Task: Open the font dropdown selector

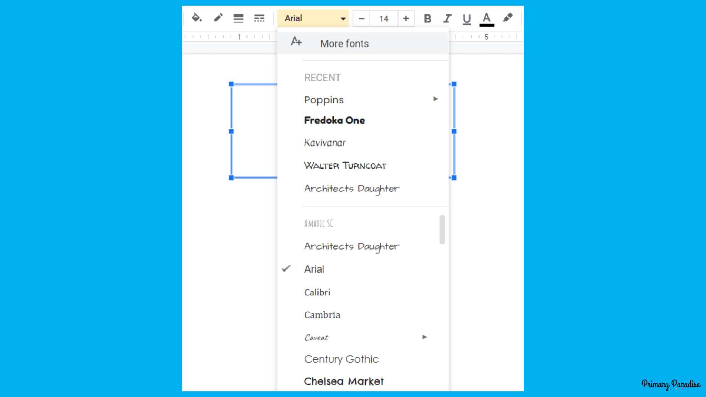Action: click(313, 18)
